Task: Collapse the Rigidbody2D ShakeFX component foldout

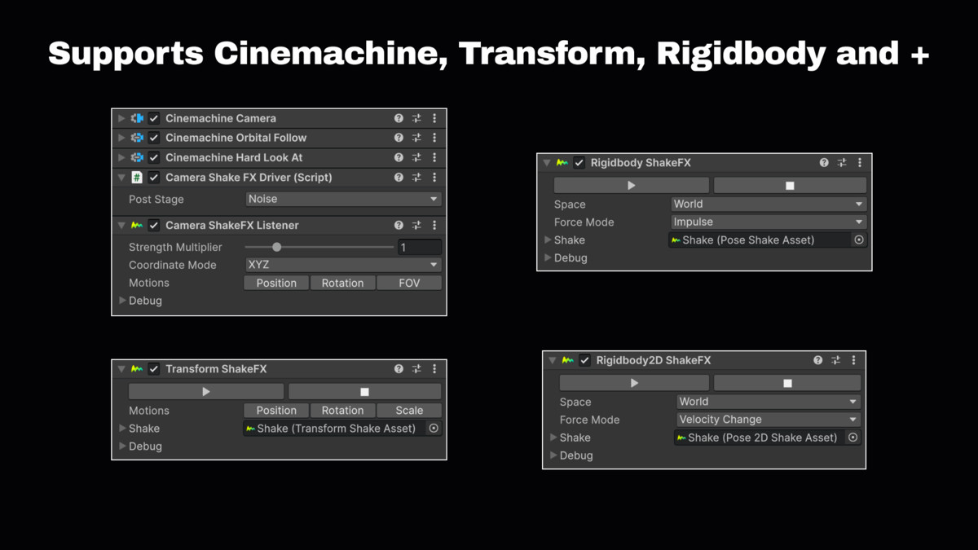Action: click(x=553, y=360)
